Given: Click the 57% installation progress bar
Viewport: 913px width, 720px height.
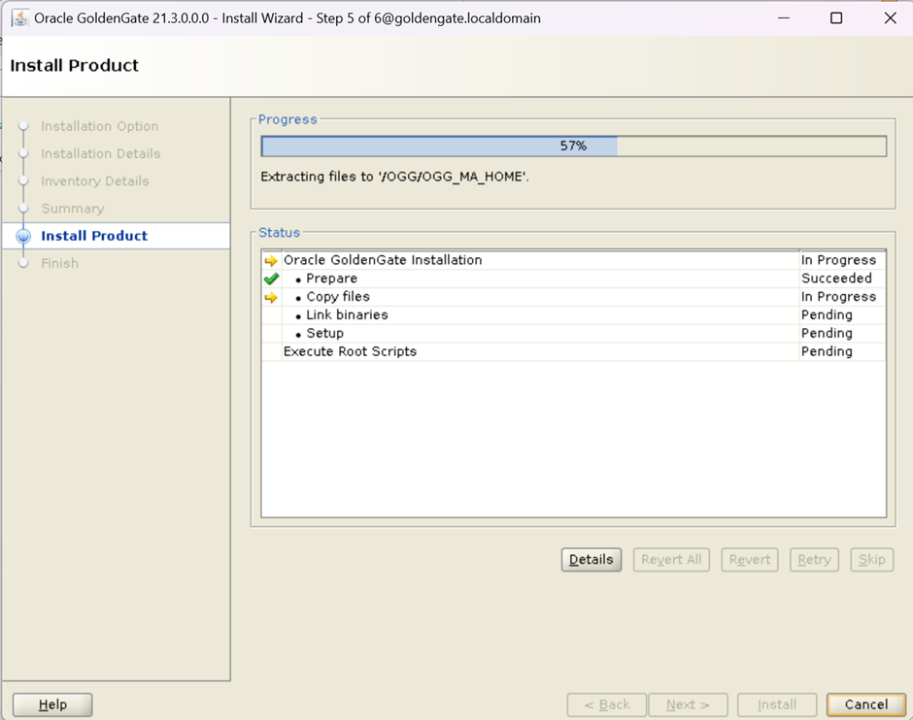Looking at the screenshot, I should (x=573, y=146).
